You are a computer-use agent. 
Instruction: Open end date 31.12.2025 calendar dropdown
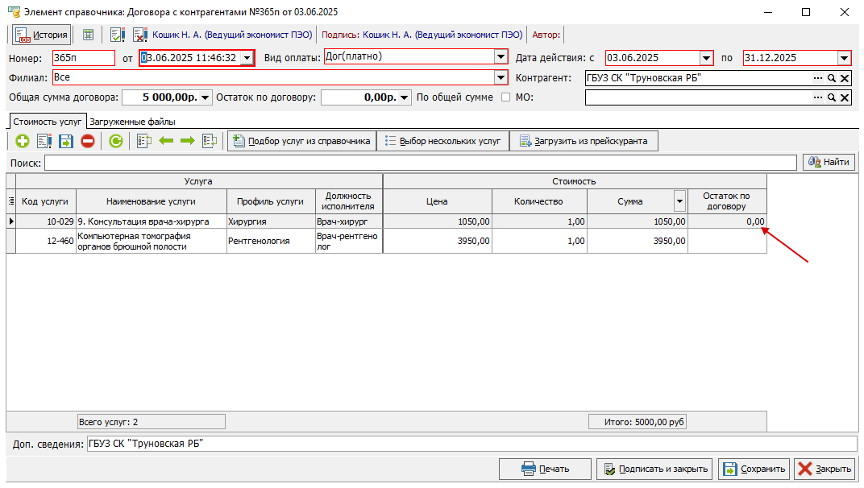pos(844,58)
